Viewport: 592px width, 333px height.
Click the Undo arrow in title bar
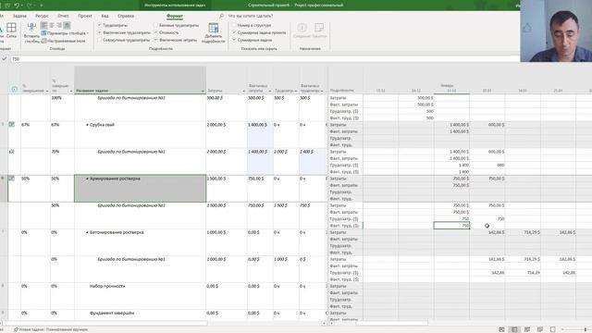click(17, 6)
